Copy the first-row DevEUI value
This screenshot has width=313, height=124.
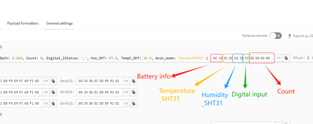134,81
